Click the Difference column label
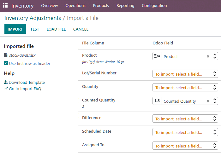This screenshot has height=156, width=221. click(x=92, y=118)
